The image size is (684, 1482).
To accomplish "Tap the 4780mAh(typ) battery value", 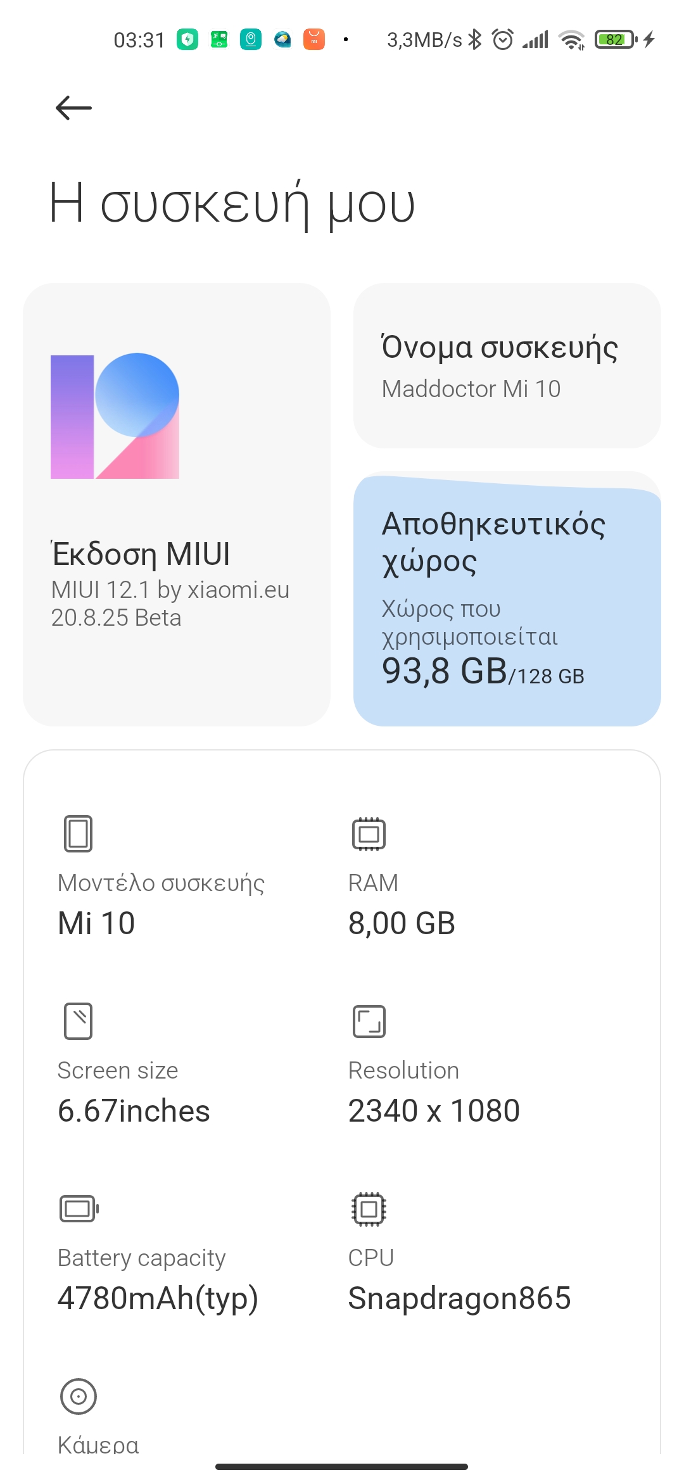I will click(x=158, y=1298).
